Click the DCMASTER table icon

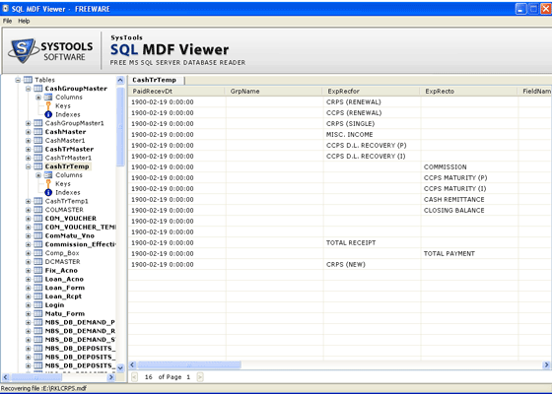[x=38, y=262]
